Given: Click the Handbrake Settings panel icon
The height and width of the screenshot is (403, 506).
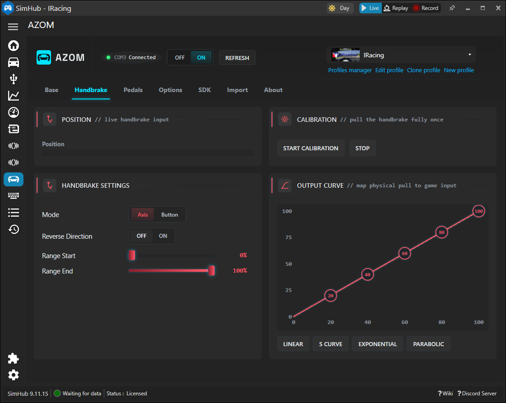Looking at the screenshot, I should [50, 185].
